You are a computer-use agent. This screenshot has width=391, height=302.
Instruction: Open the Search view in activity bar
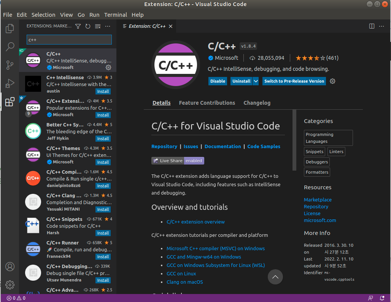tap(10, 47)
